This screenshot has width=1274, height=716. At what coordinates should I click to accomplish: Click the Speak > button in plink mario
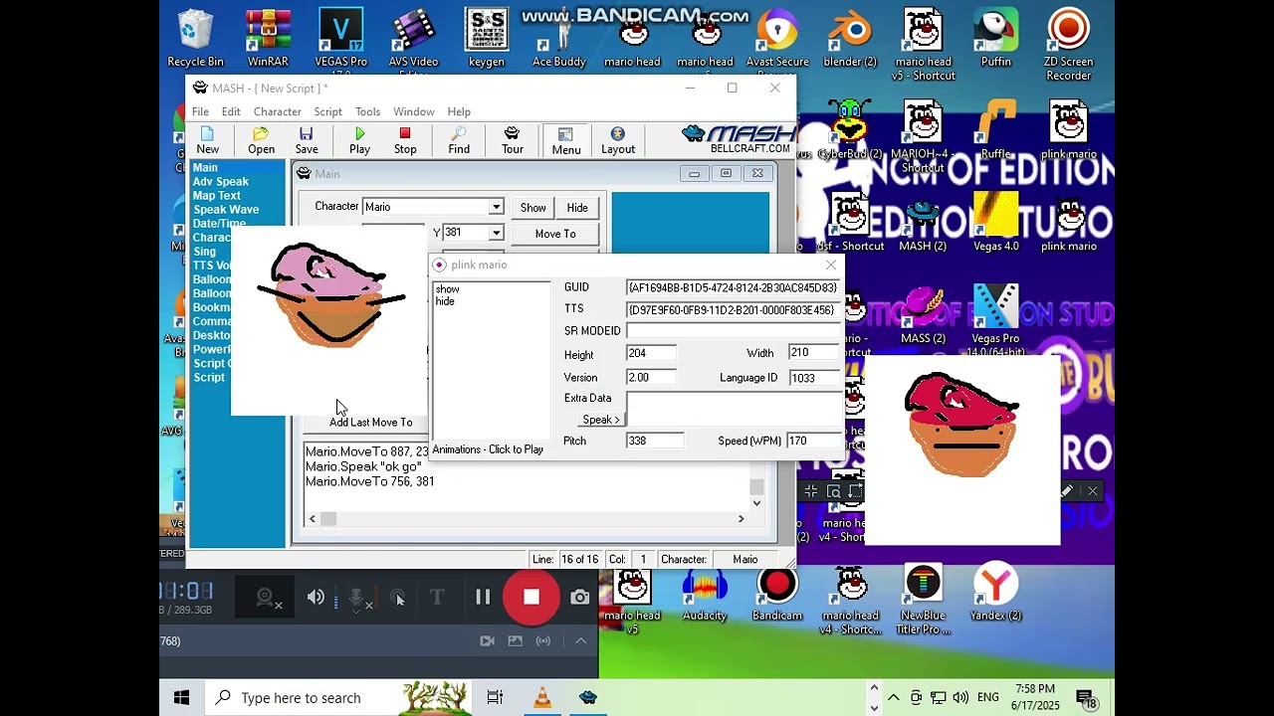pos(601,420)
